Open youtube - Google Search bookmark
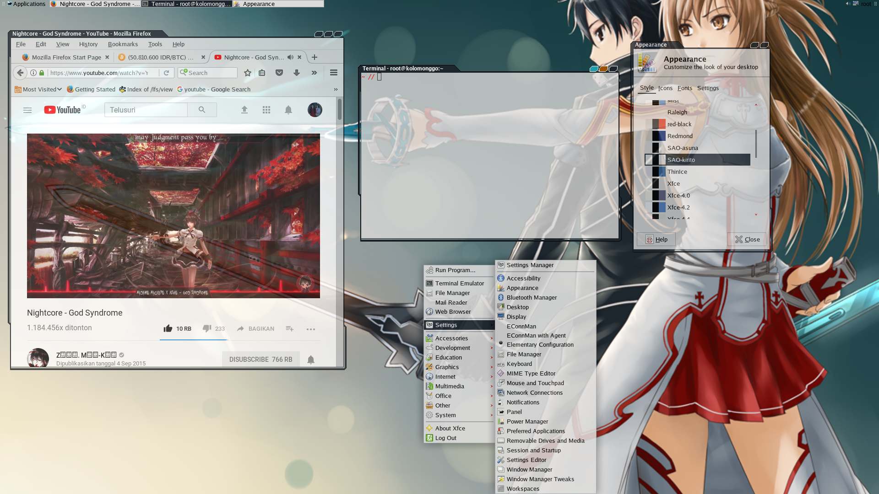The image size is (879, 494). (214, 89)
